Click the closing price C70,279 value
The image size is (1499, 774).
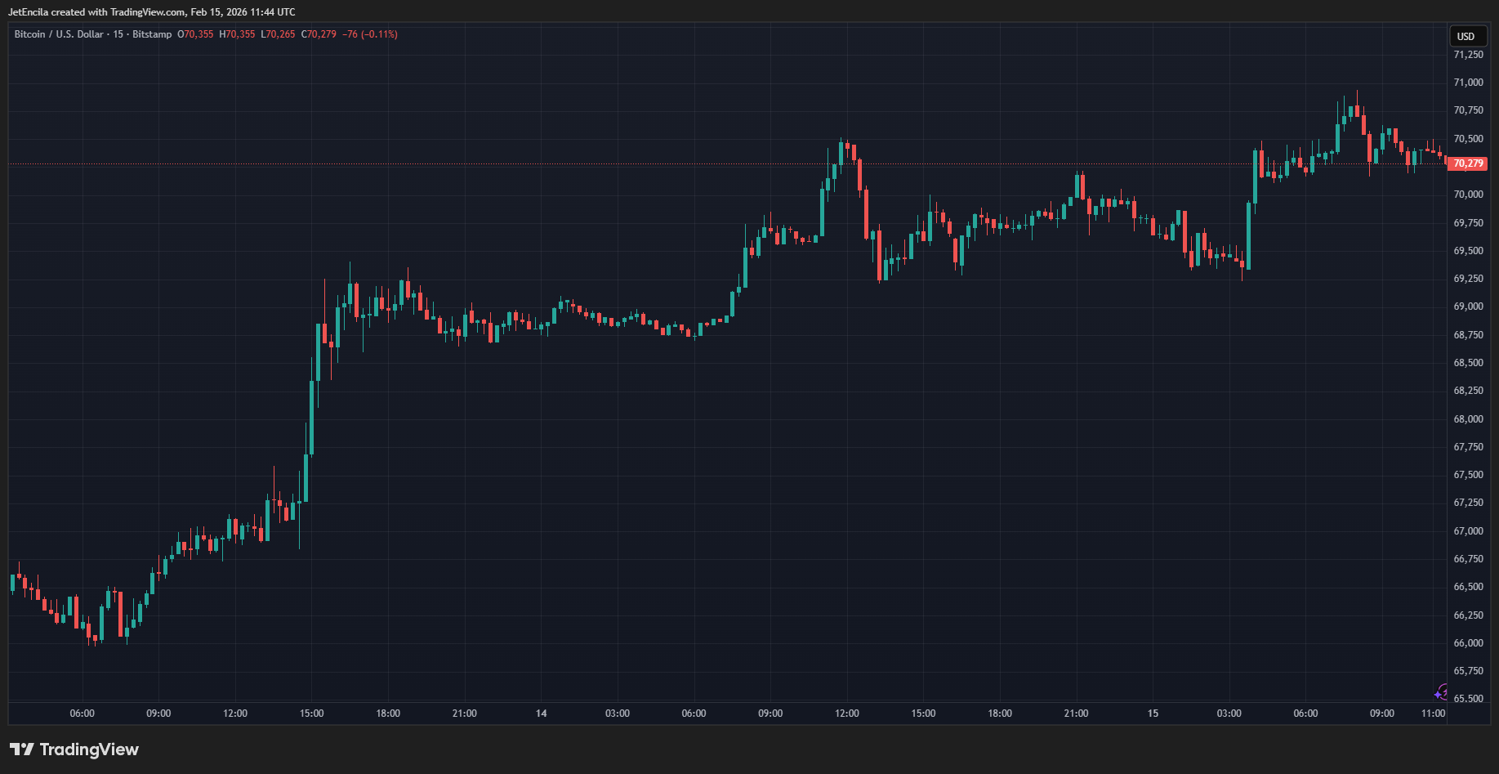tap(319, 34)
